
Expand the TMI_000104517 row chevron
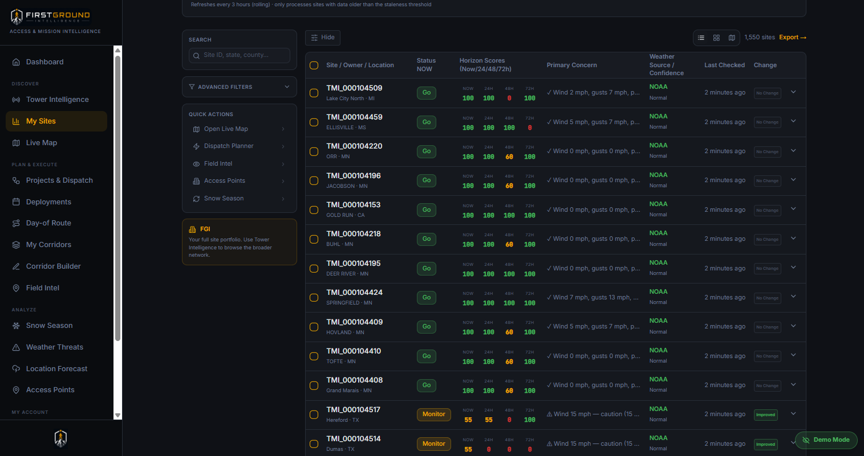tap(793, 414)
